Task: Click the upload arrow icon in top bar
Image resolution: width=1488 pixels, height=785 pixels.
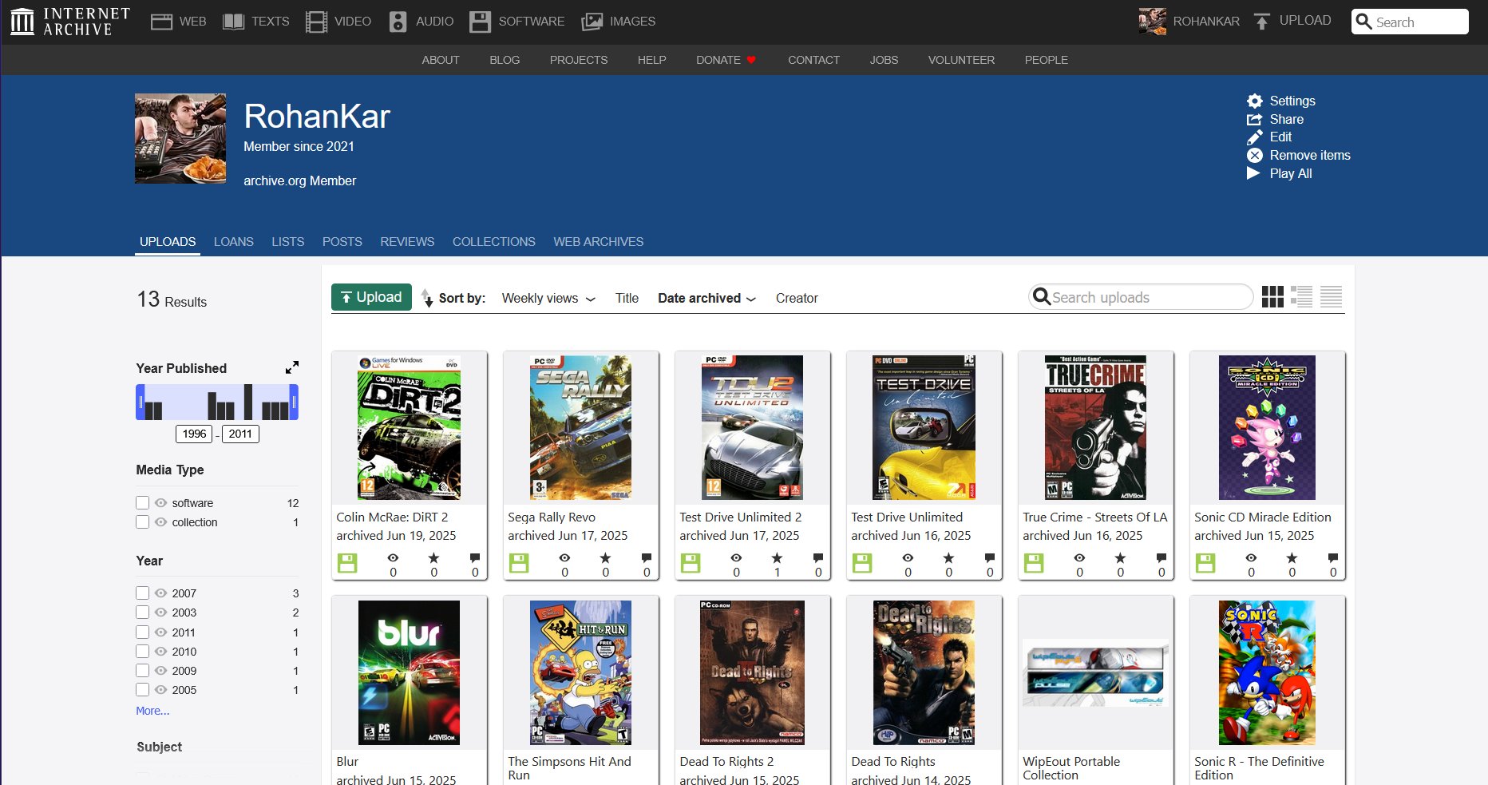Action: pyautogui.click(x=1261, y=22)
